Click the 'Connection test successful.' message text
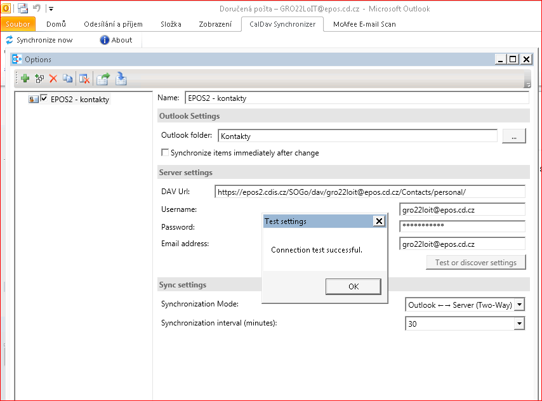This screenshot has width=542, height=401. click(316, 249)
